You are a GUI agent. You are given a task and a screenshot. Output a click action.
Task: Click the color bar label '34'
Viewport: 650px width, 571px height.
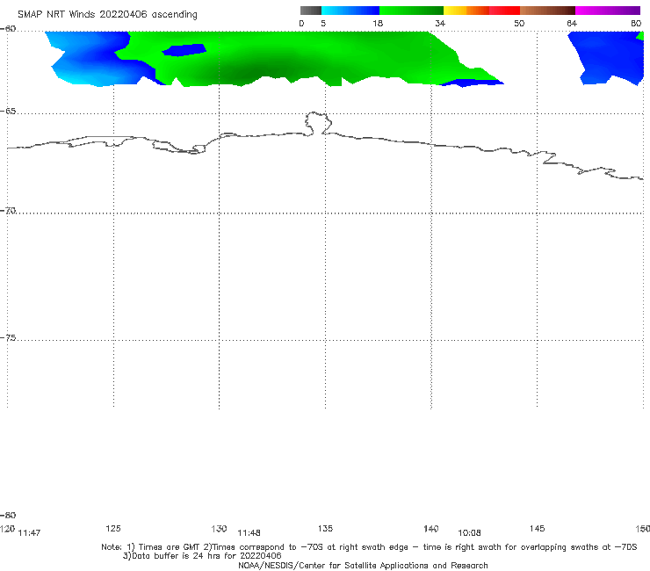(440, 23)
